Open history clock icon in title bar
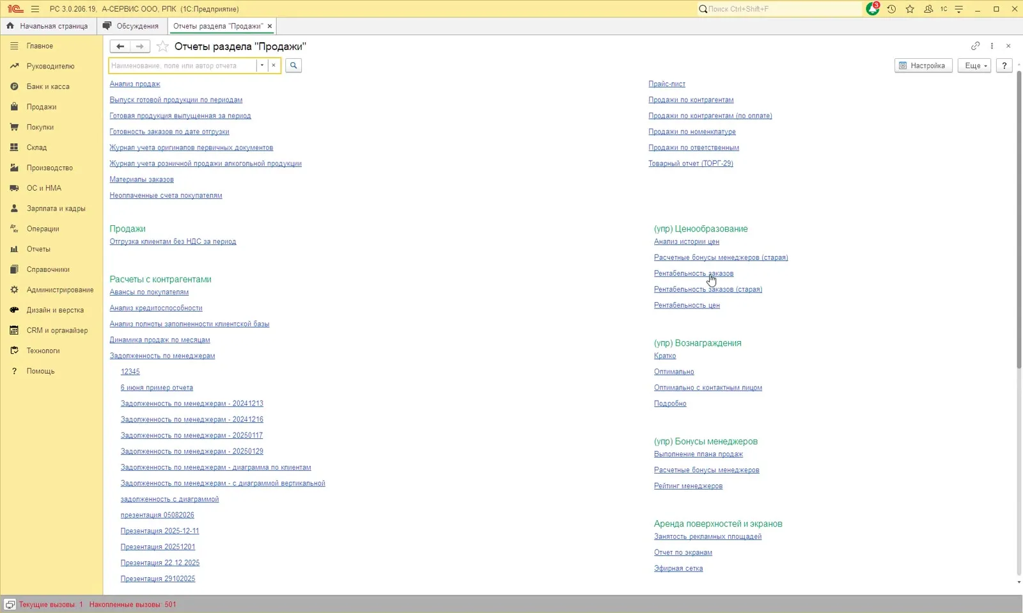The height and width of the screenshot is (613, 1023). click(891, 9)
